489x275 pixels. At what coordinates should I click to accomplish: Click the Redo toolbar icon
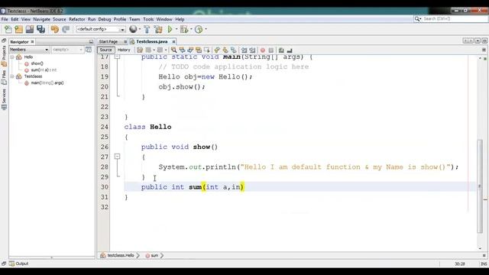coord(66,29)
